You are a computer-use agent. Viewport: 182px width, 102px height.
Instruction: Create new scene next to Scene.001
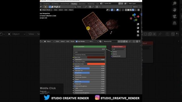click(x=119, y=4)
